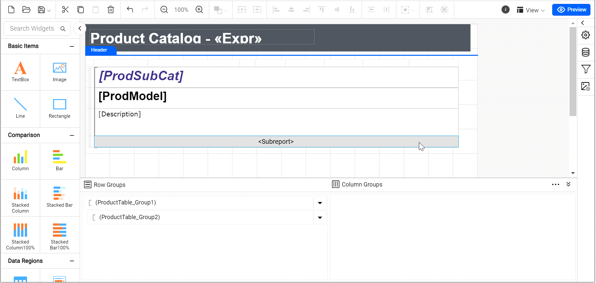Select the [Description] cell

(x=276, y=122)
